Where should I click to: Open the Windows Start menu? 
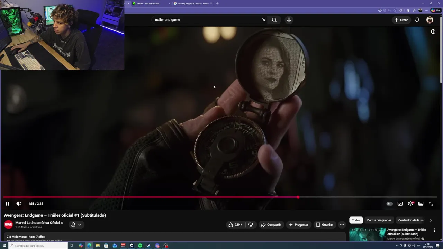[4, 246]
